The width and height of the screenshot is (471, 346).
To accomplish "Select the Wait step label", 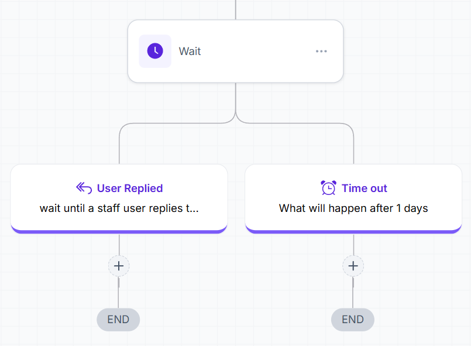I will coord(190,52).
